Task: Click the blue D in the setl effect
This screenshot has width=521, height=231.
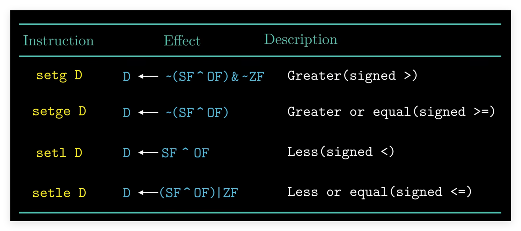Action: tap(127, 153)
